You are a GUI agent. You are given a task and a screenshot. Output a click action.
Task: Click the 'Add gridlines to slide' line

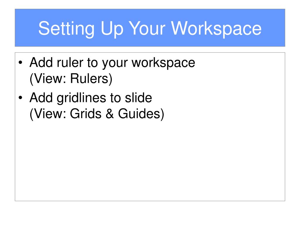pyautogui.click(x=91, y=98)
